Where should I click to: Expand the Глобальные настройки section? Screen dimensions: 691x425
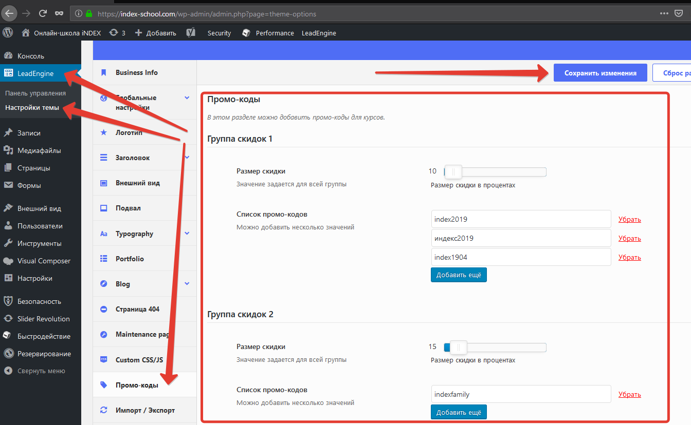click(x=187, y=98)
